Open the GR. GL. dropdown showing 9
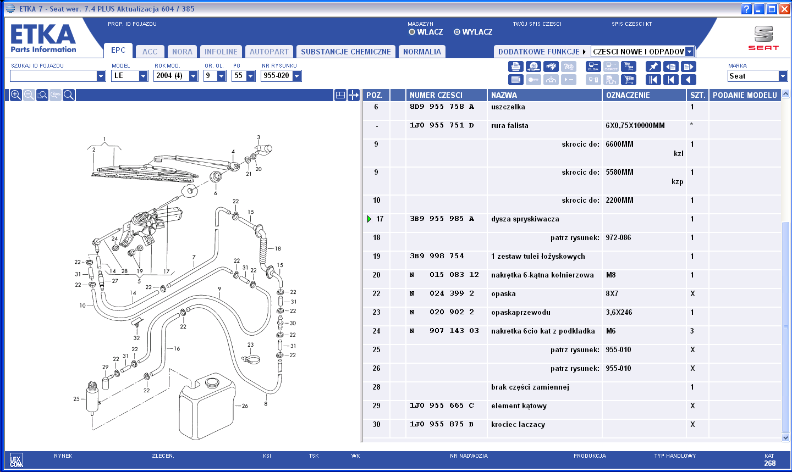This screenshot has width=792, height=472. [221, 76]
